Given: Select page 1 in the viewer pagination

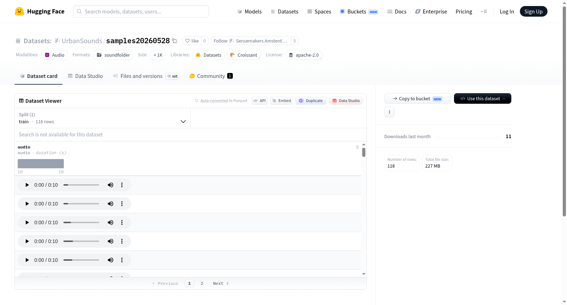Looking at the screenshot, I should (189, 283).
